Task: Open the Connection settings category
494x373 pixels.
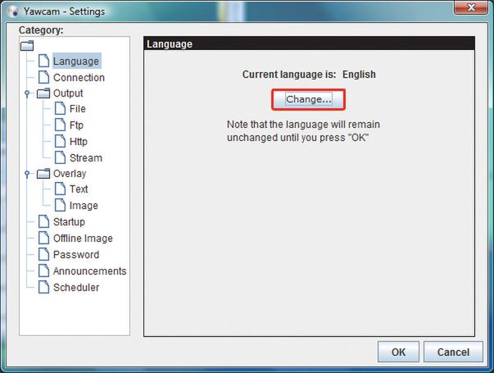Action: pos(79,77)
